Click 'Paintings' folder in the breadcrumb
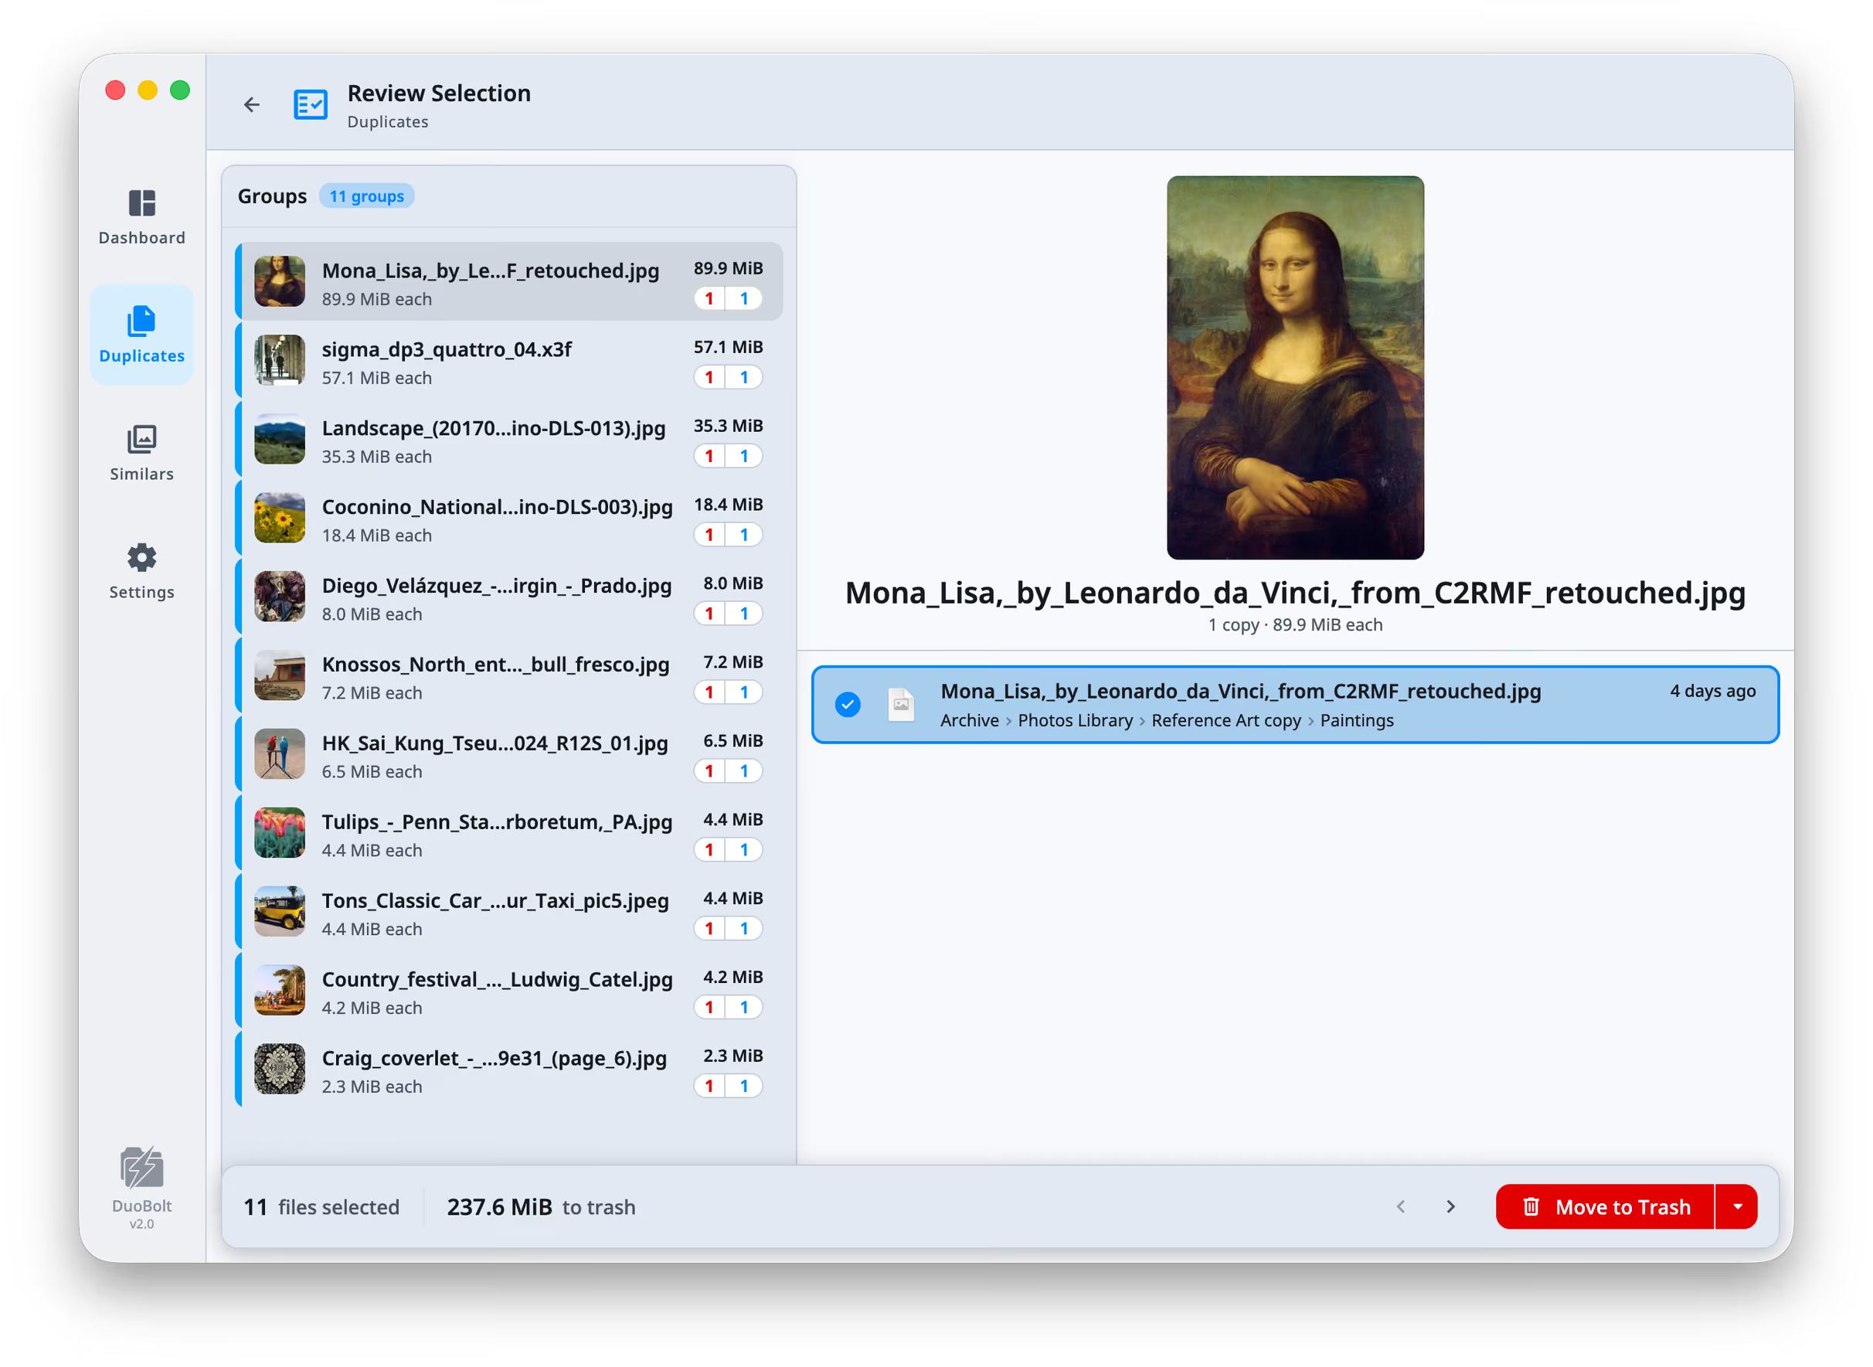The image size is (1873, 1367). [x=1357, y=721]
